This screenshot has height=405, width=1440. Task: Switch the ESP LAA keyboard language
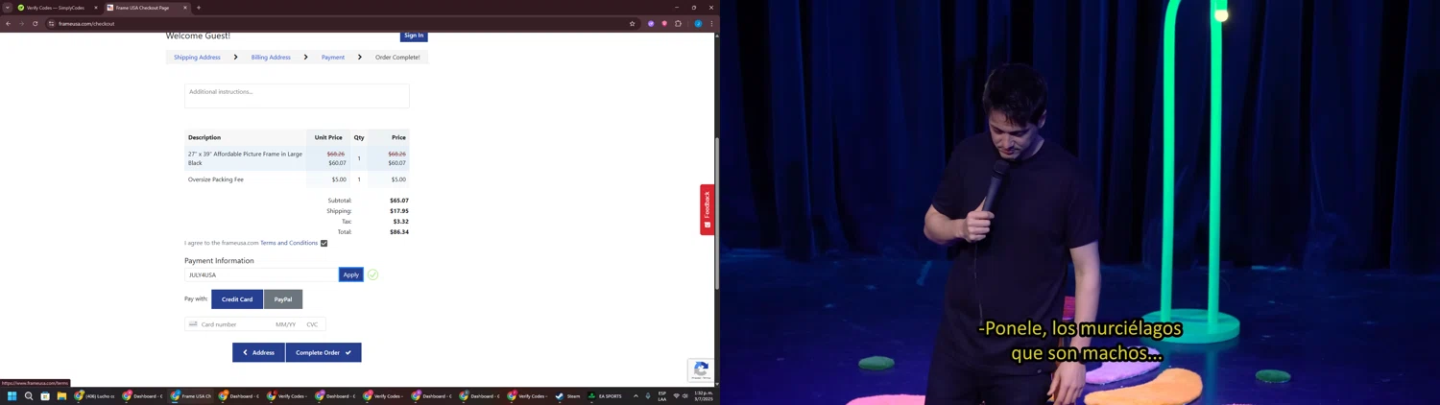pos(662,395)
